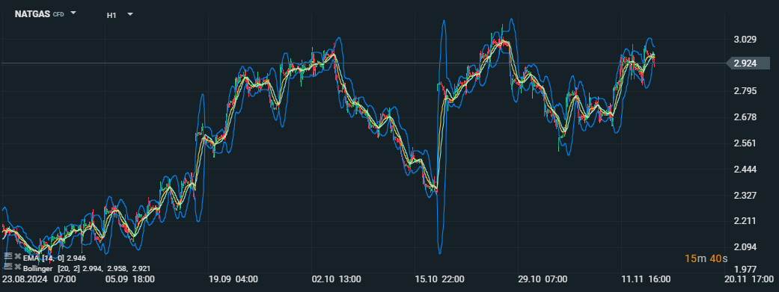Image resolution: width=779 pixels, height=292 pixels.
Task: Click the NATGAS instrument name
Action: (33, 14)
